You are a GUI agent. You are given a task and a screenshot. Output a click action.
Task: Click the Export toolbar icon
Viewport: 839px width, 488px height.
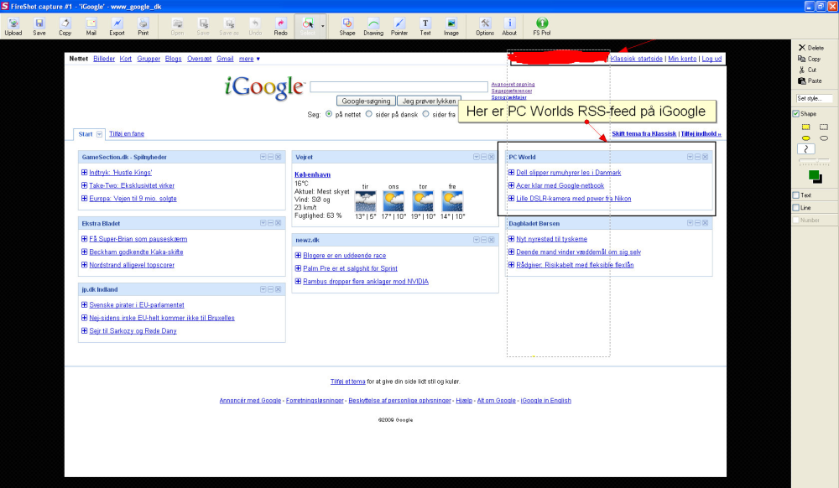coord(117,25)
